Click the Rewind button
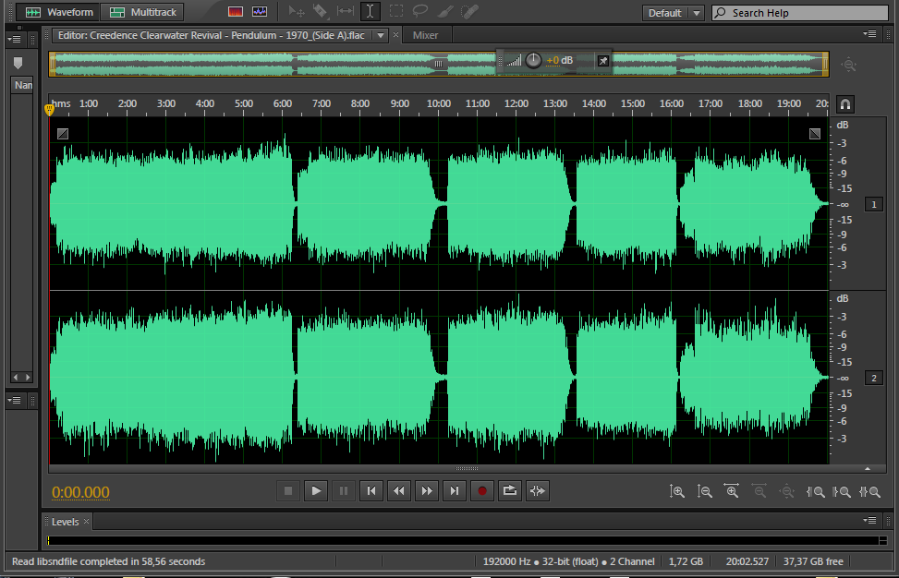The image size is (899, 578). [x=399, y=491]
